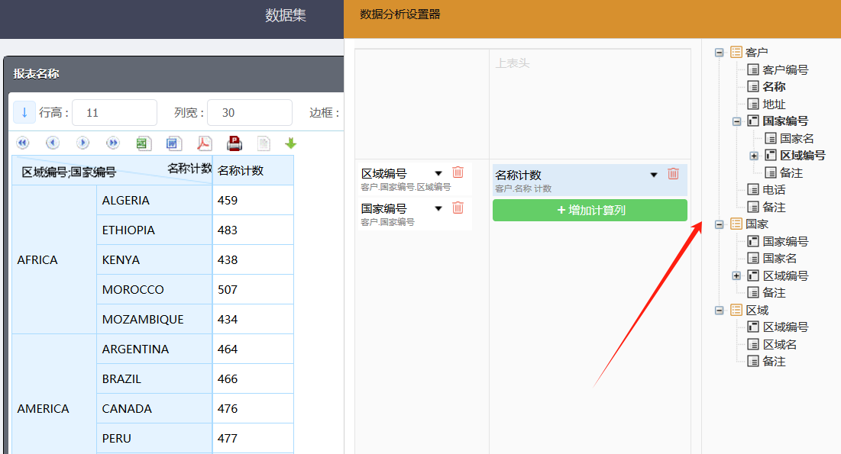
Task: Open dropdown for 国家编号 row field
Action: coord(438,208)
